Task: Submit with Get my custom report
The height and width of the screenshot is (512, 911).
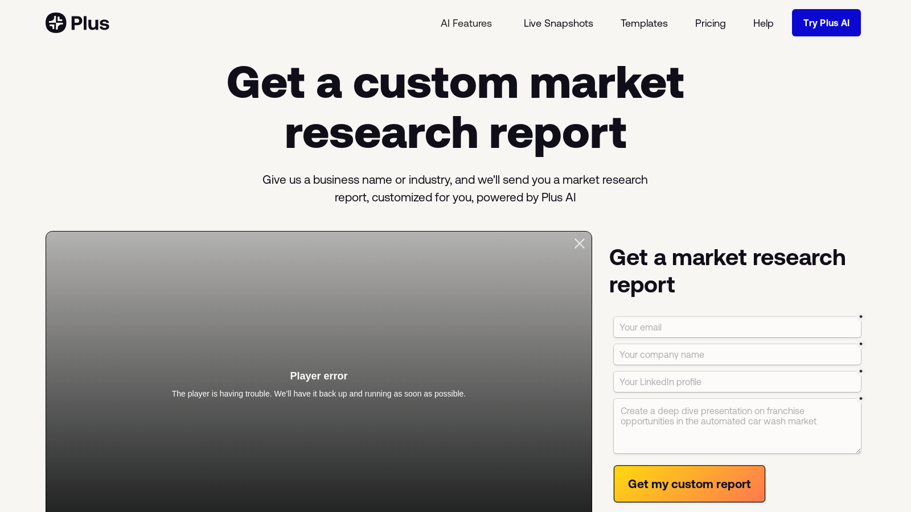Action: pyautogui.click(x=689, y=484)
